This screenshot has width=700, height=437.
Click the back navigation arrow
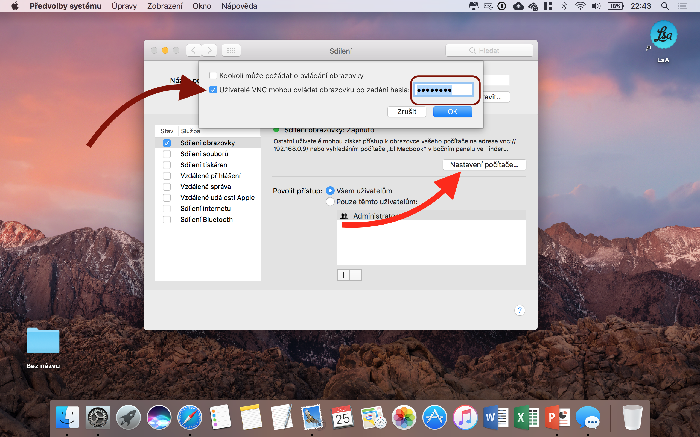point(194,51)
